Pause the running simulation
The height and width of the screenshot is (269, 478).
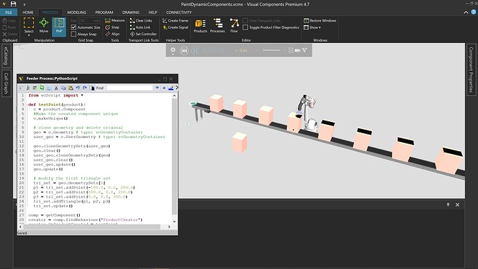(x=195, y=51)
